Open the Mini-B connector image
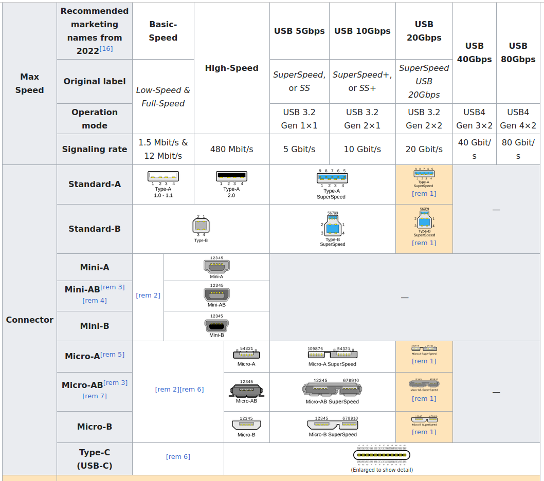The width and height of the screenshot is (544, 481). coord(216,326)
